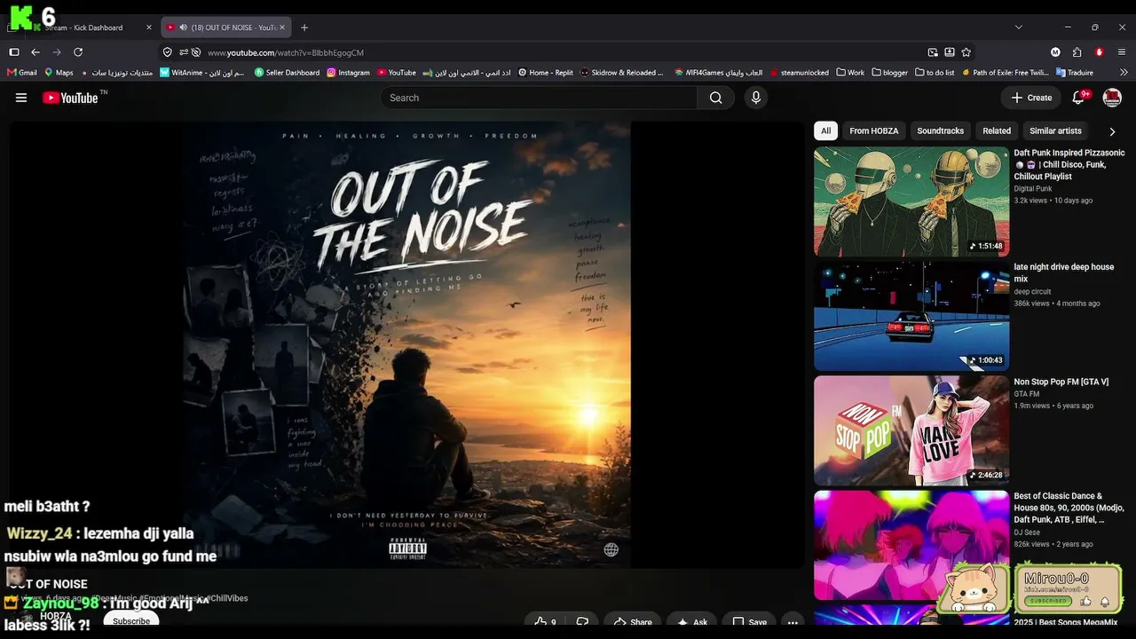Select the Soundtracks filter chip
Image resolution: width=1136 pixels, height=639 pixels.
tap(940, 130)
